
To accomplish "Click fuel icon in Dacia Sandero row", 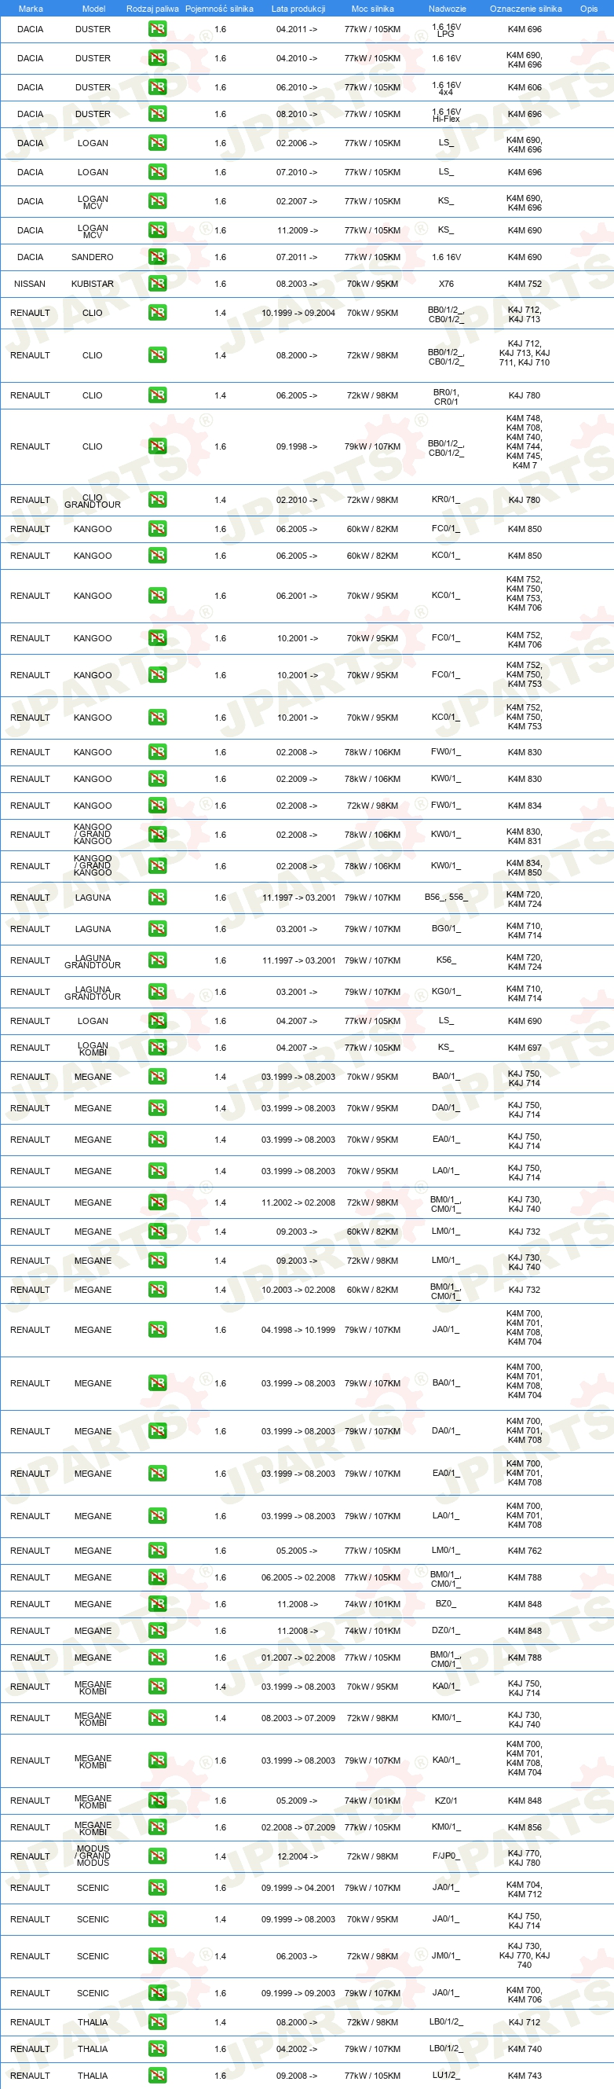I will 157,257.
